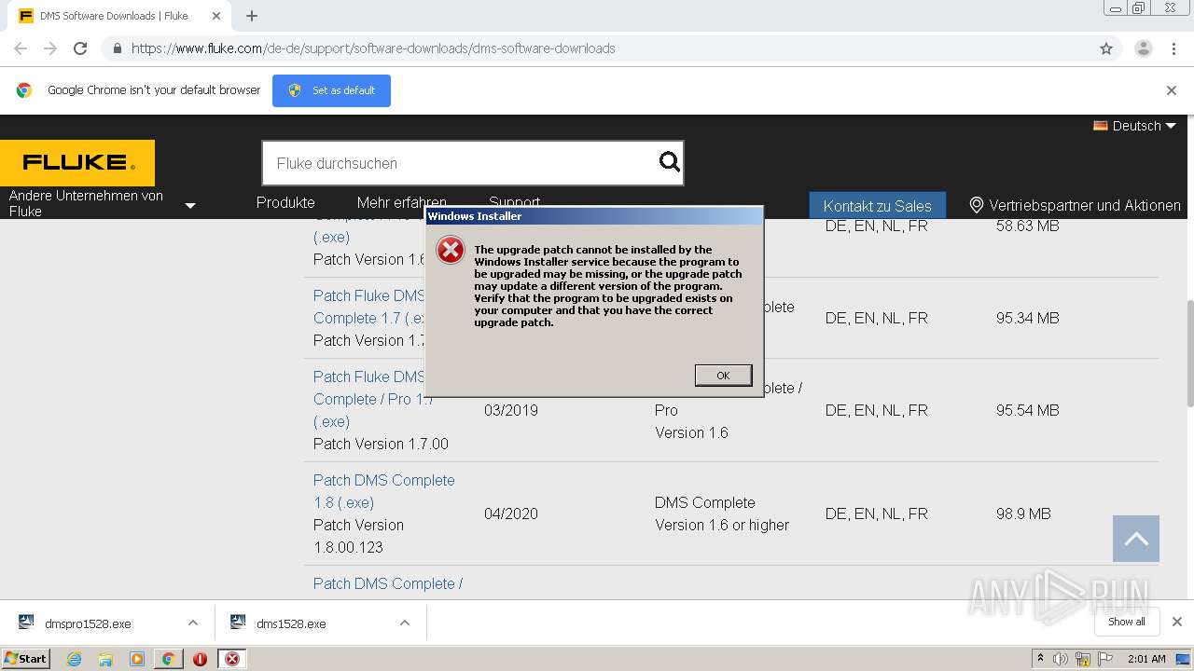The image size is (1194, 671).
Task: Open media player taskbar icon
Action: coord(137,659)
